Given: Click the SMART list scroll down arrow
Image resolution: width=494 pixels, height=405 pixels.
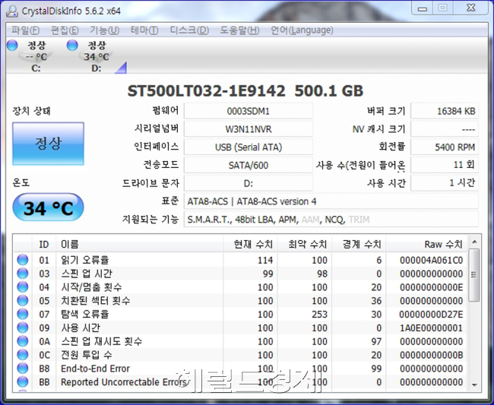Looking at the screenshot, I should 474,384.
